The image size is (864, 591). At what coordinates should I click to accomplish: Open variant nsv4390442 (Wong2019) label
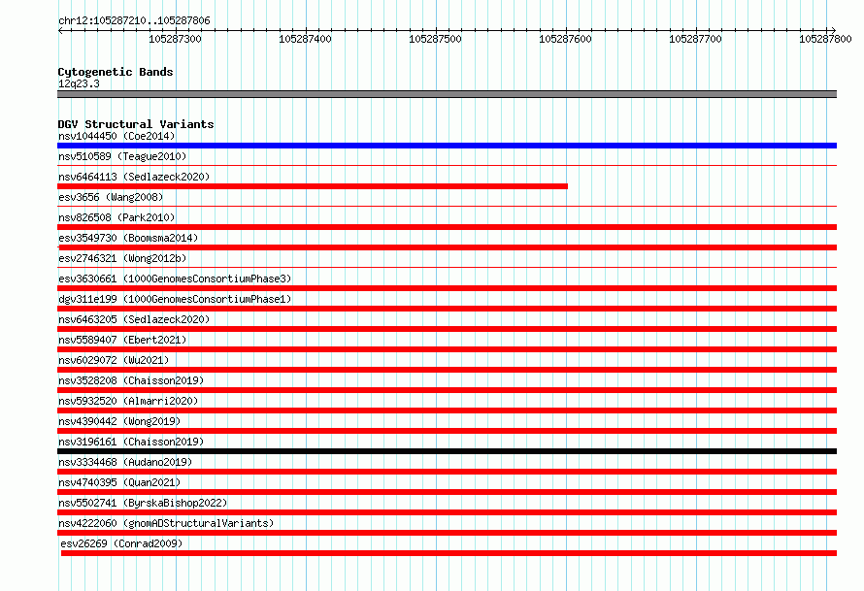(x=119, y=421)
